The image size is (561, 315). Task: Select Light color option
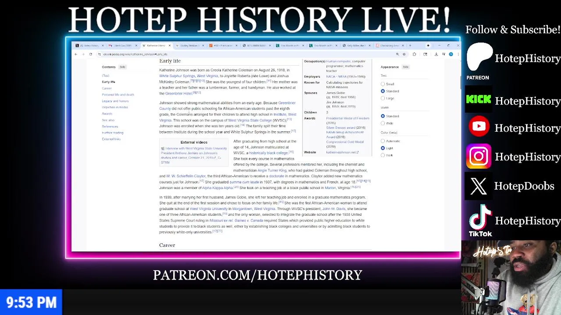383,148
